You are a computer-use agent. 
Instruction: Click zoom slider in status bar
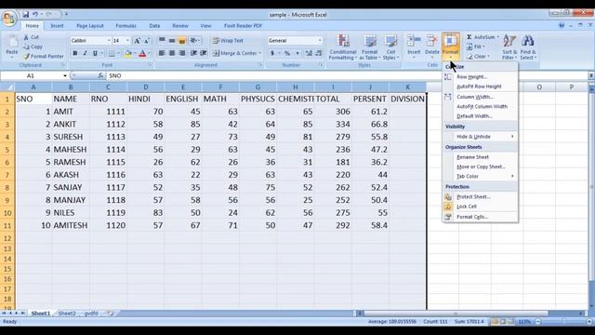(564, 322)
